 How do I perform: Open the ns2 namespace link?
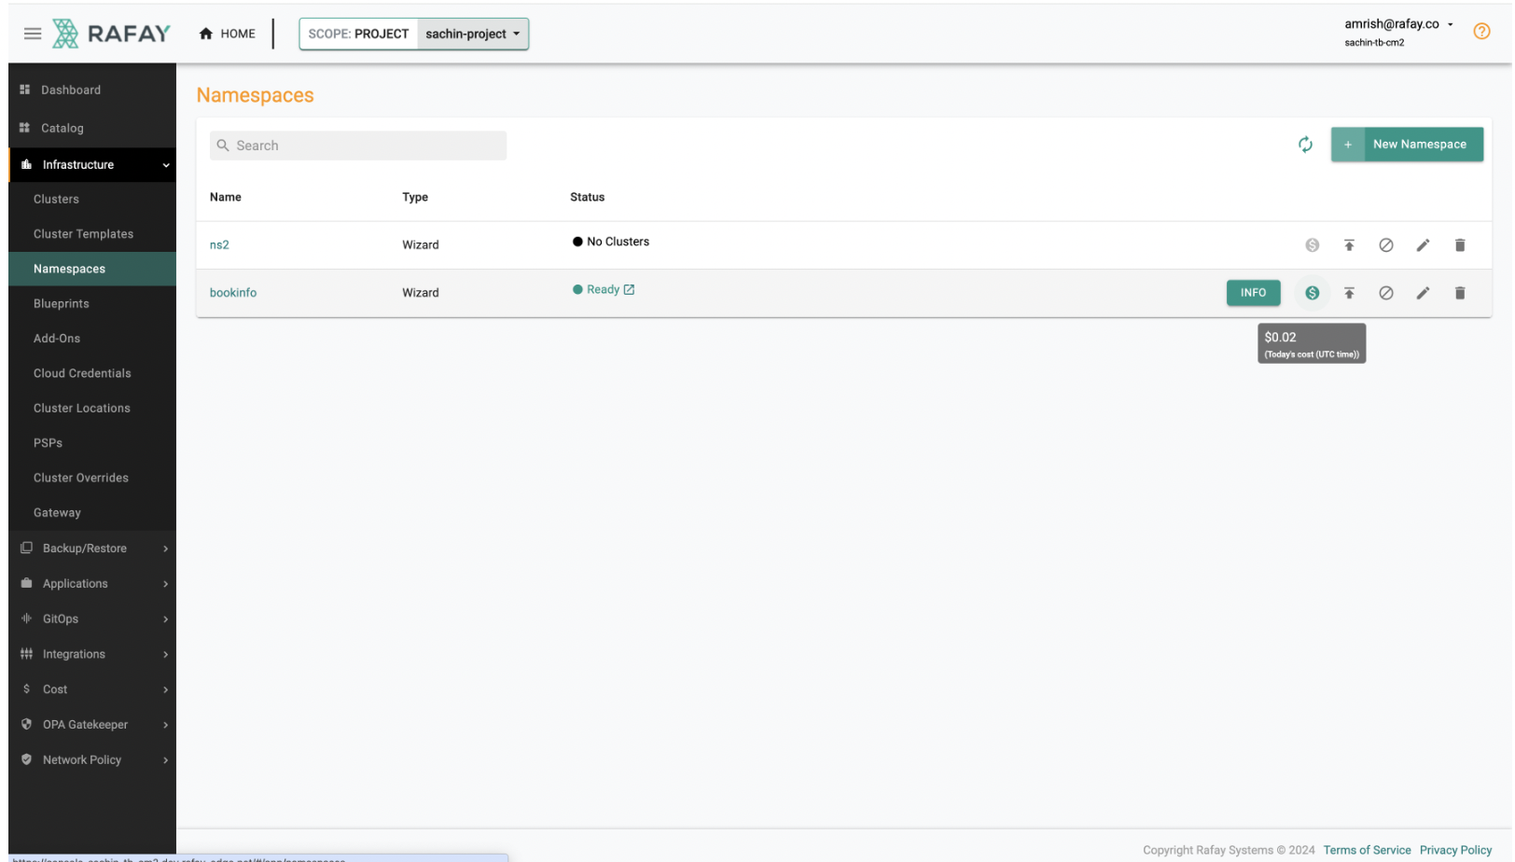tap(219, 244)
